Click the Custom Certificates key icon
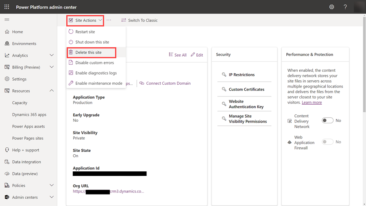The image size is (366, 206). [x=224, y=89]
